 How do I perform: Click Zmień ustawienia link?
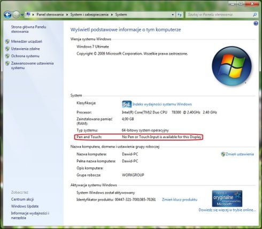coord(240,154)
